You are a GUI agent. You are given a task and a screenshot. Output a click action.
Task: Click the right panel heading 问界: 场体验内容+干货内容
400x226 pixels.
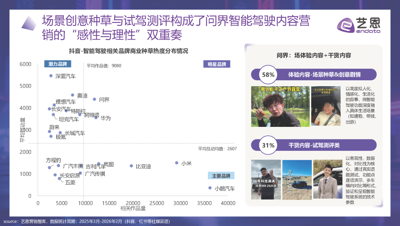coord(314,55)
